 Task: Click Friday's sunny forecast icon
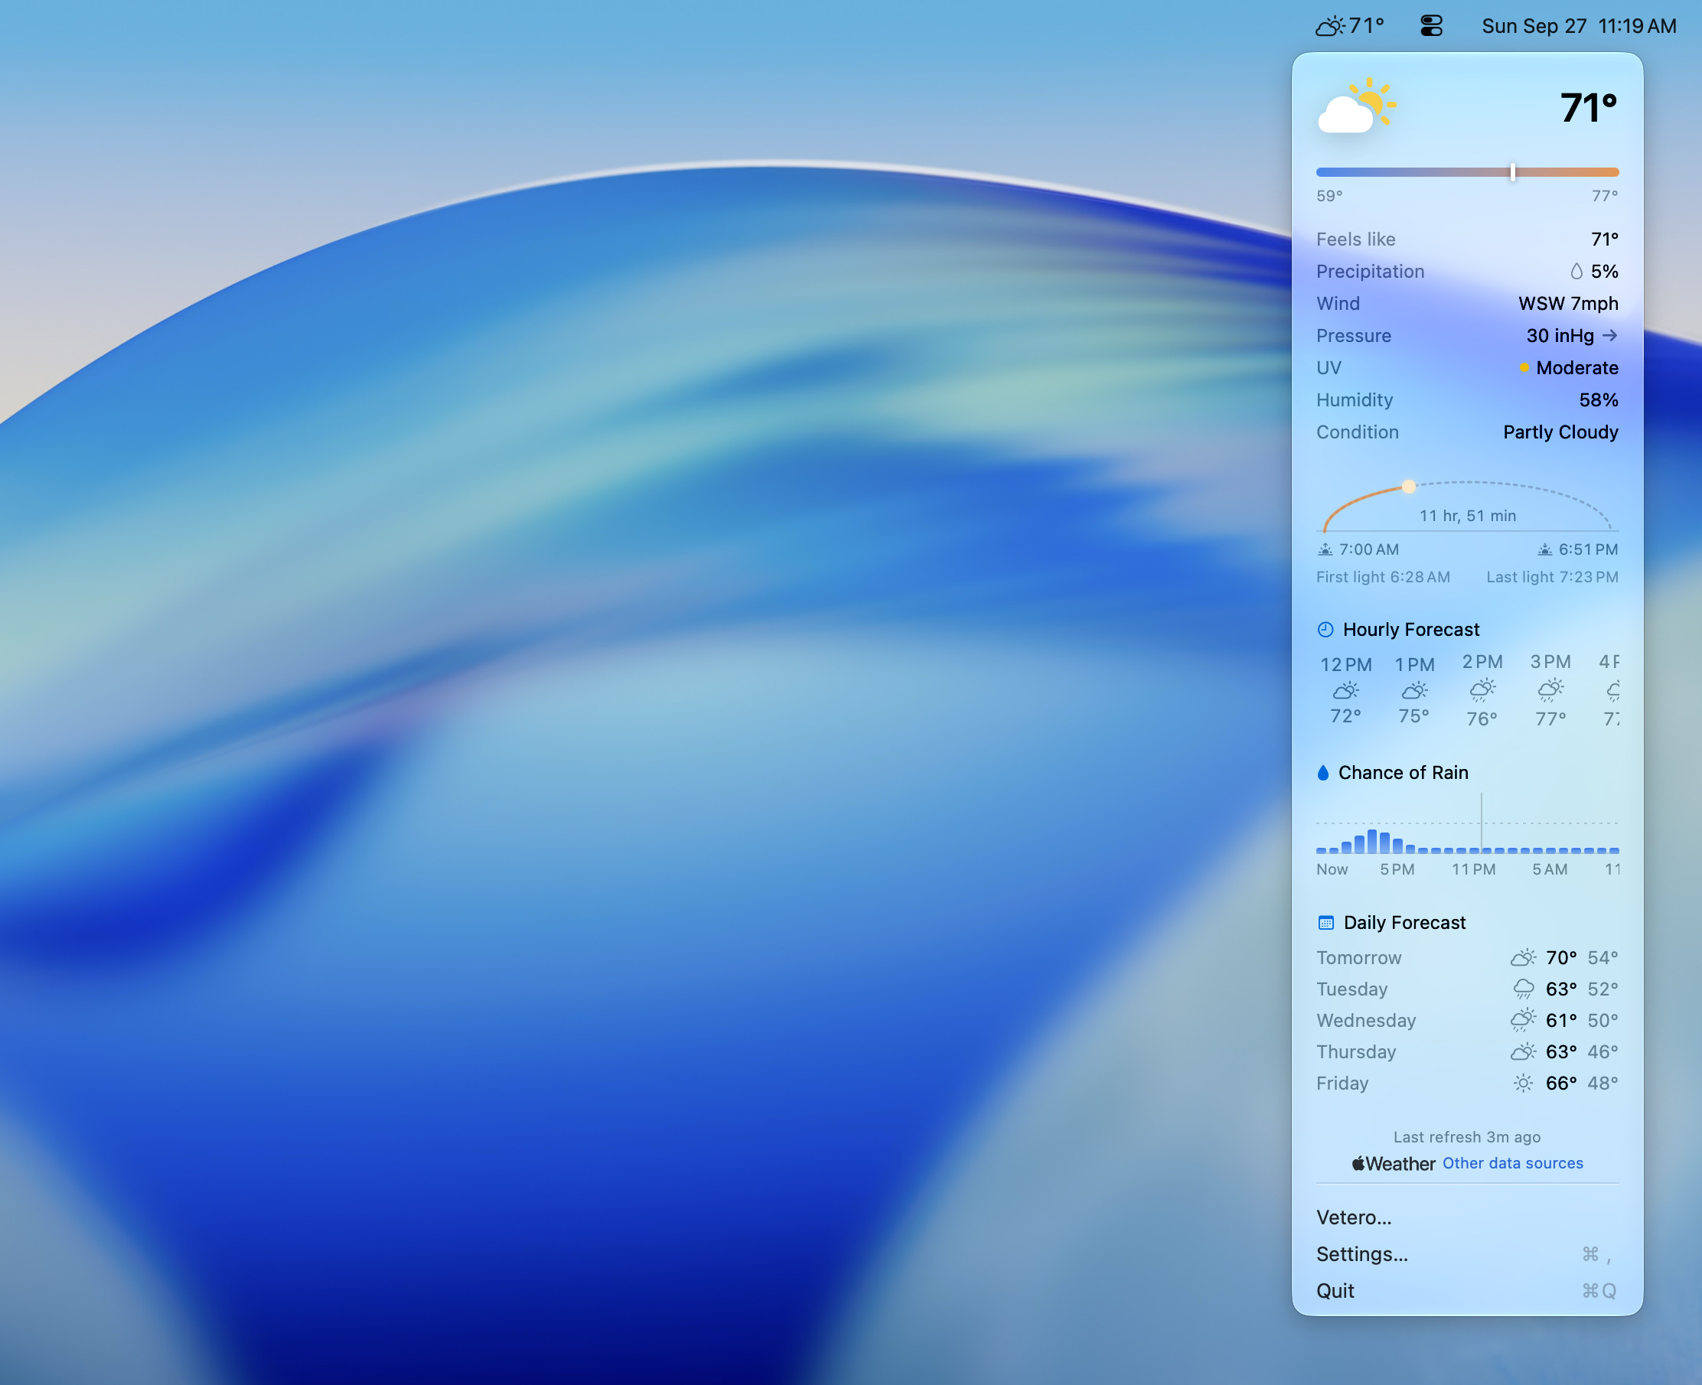click(x=1523, y=1084)
